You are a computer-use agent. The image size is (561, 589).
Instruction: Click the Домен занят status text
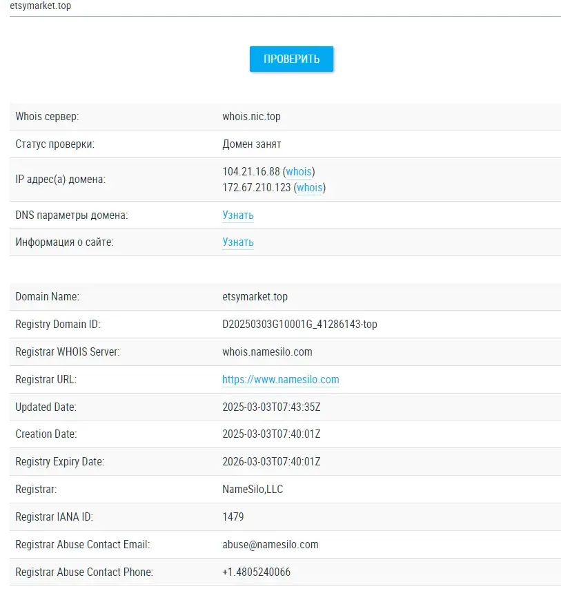[252, 144]
